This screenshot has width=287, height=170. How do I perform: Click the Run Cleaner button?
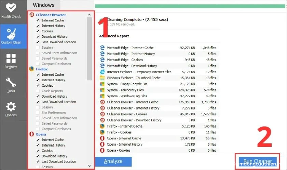click(x=258, y=161)
